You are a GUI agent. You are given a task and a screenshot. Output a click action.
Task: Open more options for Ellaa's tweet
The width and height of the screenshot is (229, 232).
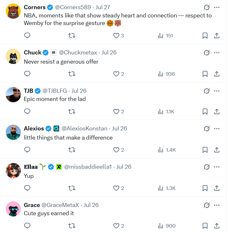(x=217, y=167)
